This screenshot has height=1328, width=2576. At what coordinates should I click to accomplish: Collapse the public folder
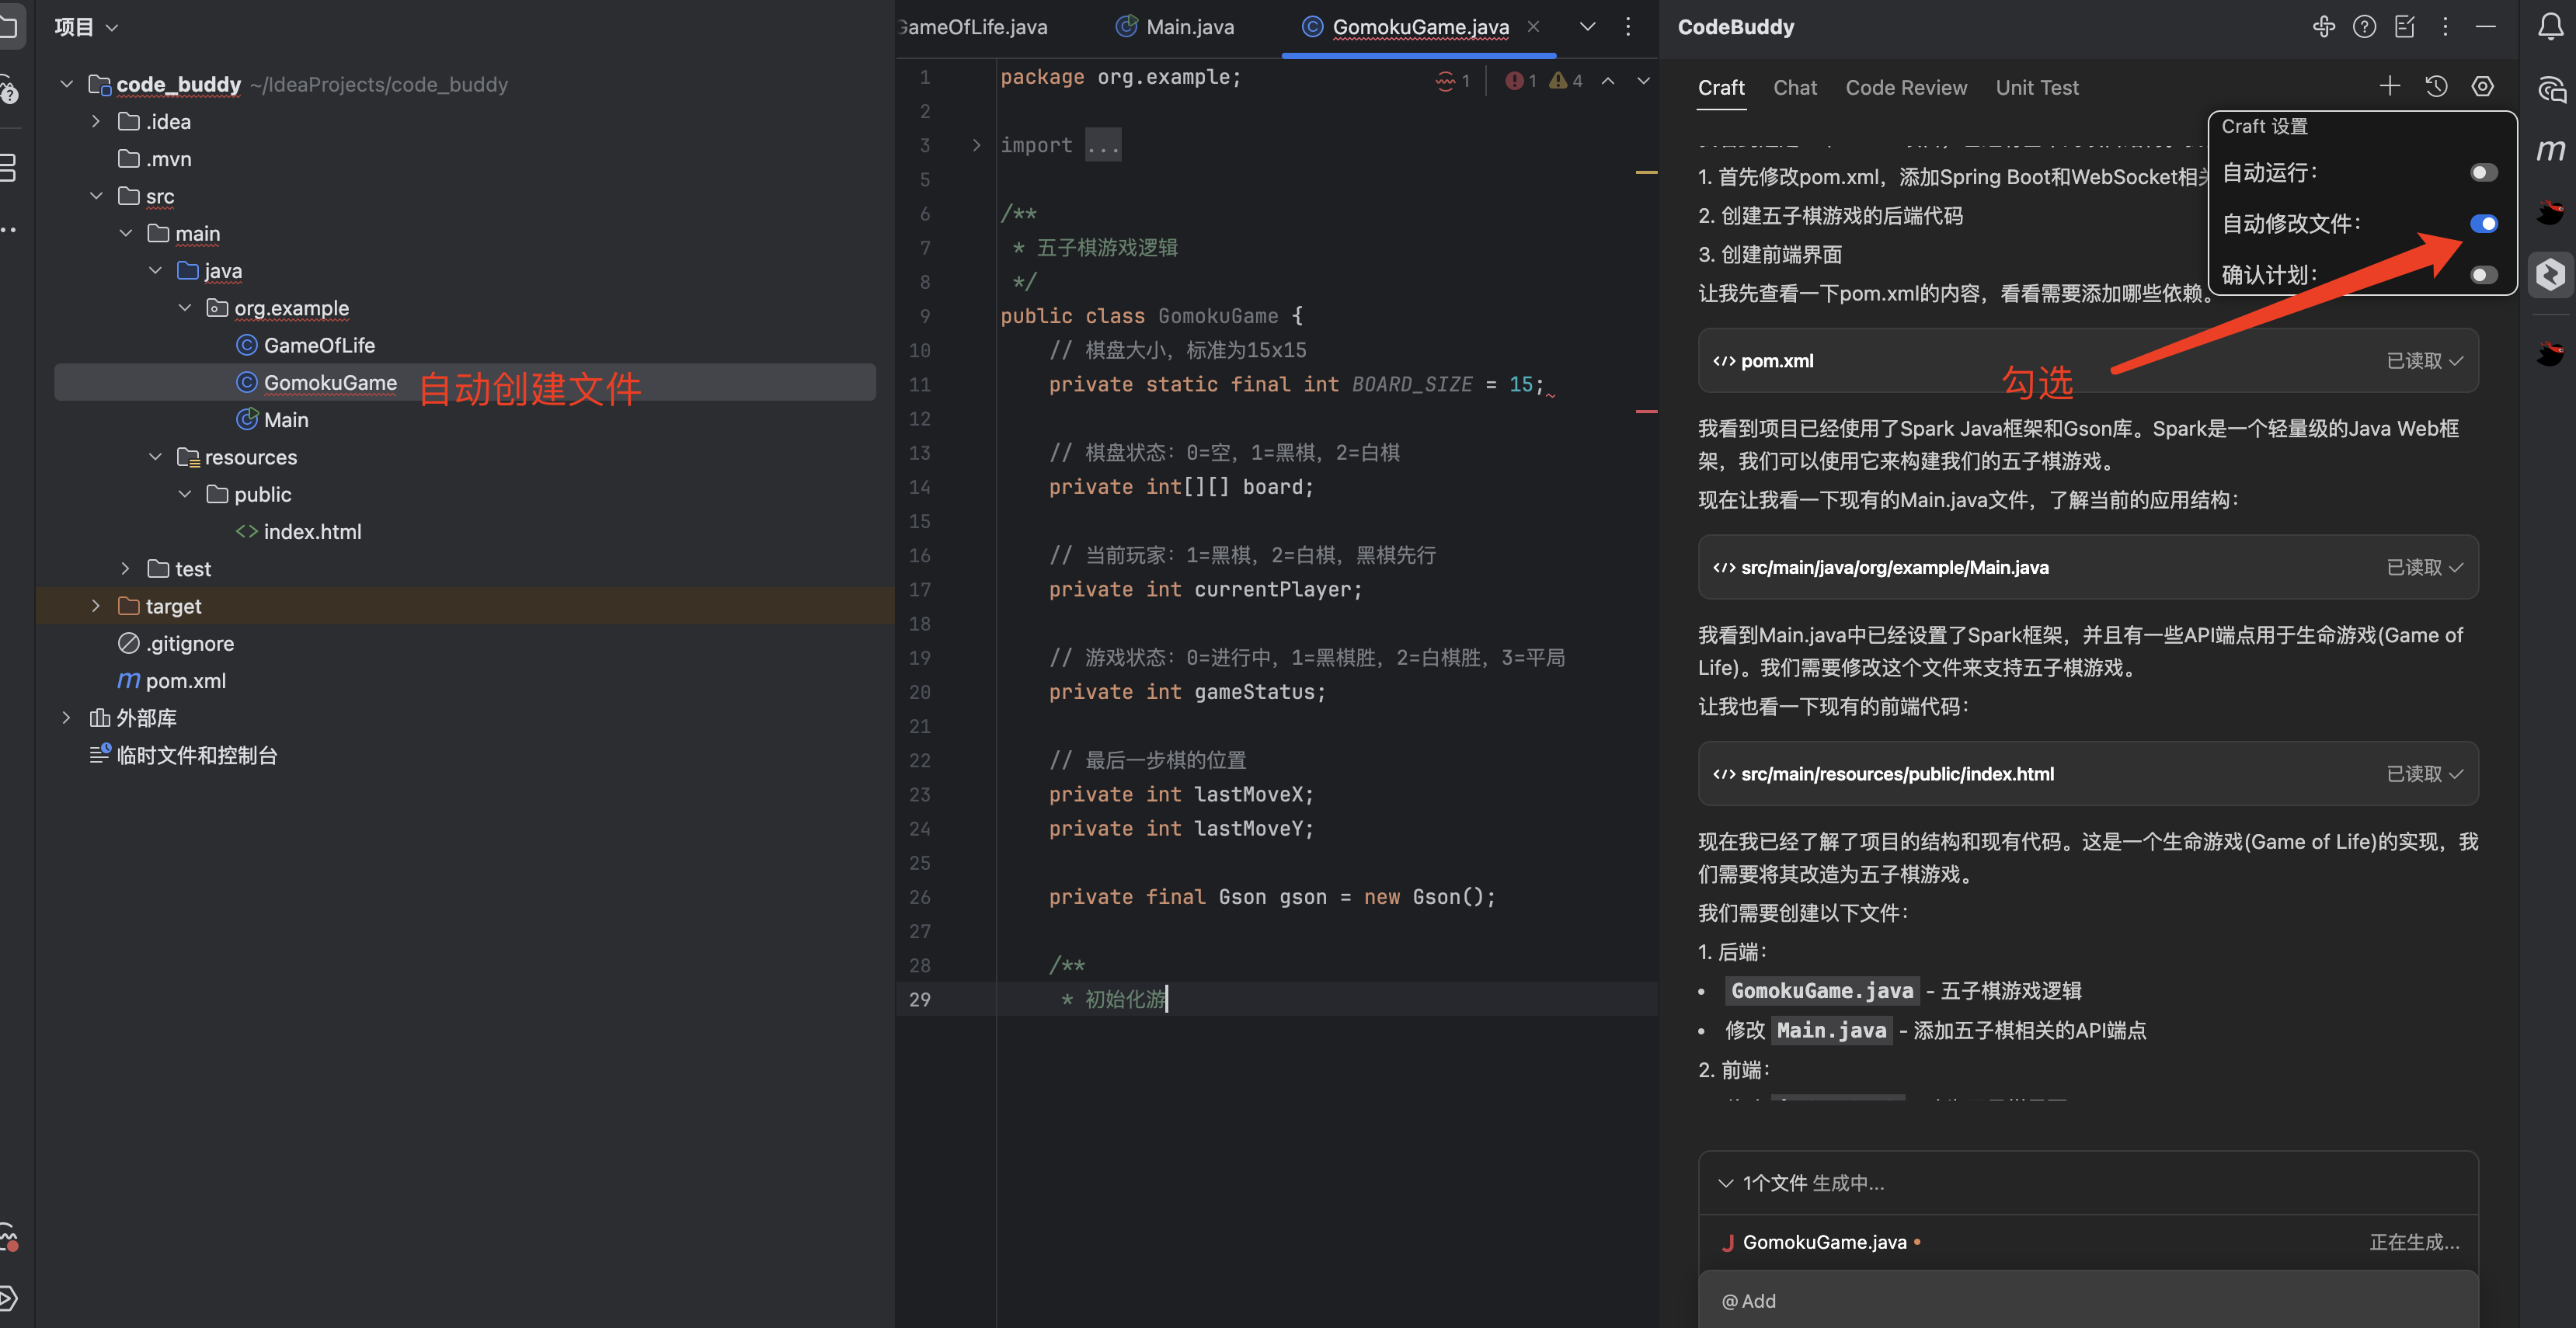coord(185,494)
